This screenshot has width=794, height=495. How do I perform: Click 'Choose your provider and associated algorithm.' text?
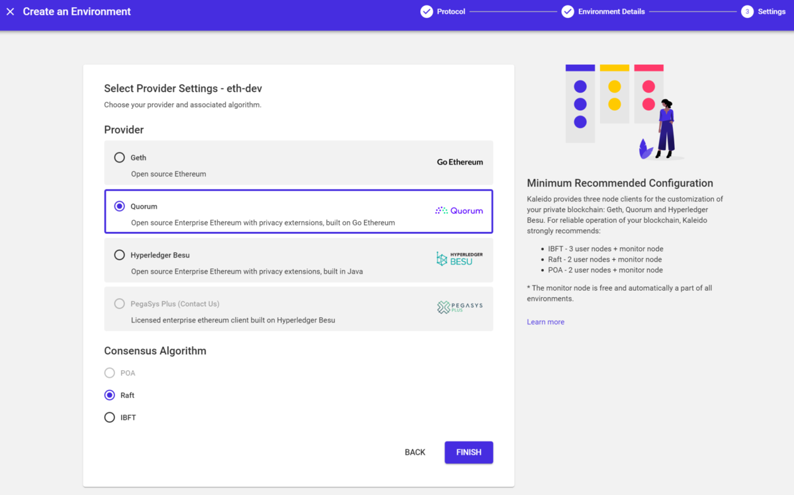click(183, 104)
